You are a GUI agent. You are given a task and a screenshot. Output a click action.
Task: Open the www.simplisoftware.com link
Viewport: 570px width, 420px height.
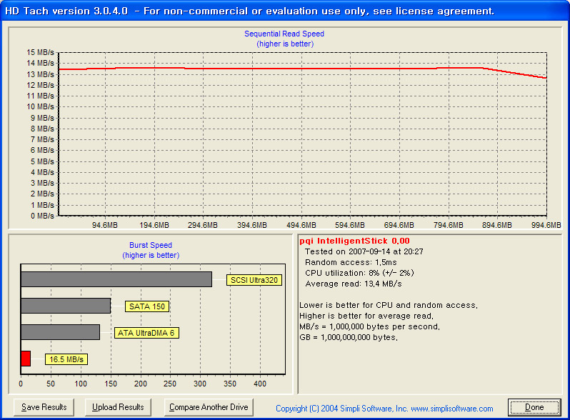(451, 409)
